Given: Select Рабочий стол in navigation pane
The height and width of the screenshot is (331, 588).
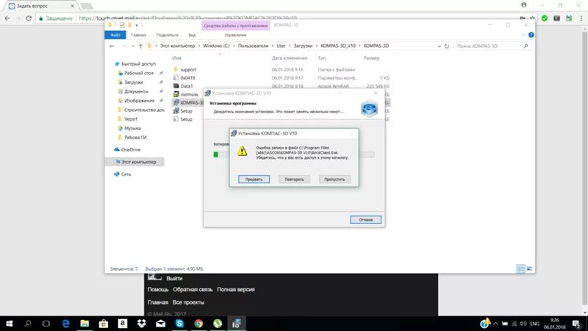Looking at the screenshot, I should (139, 73).
